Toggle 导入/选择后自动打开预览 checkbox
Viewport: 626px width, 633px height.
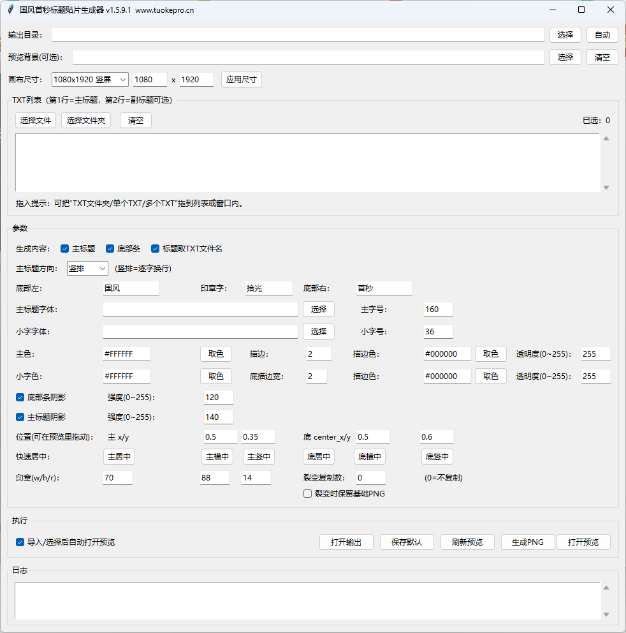(x=20, y=542)
